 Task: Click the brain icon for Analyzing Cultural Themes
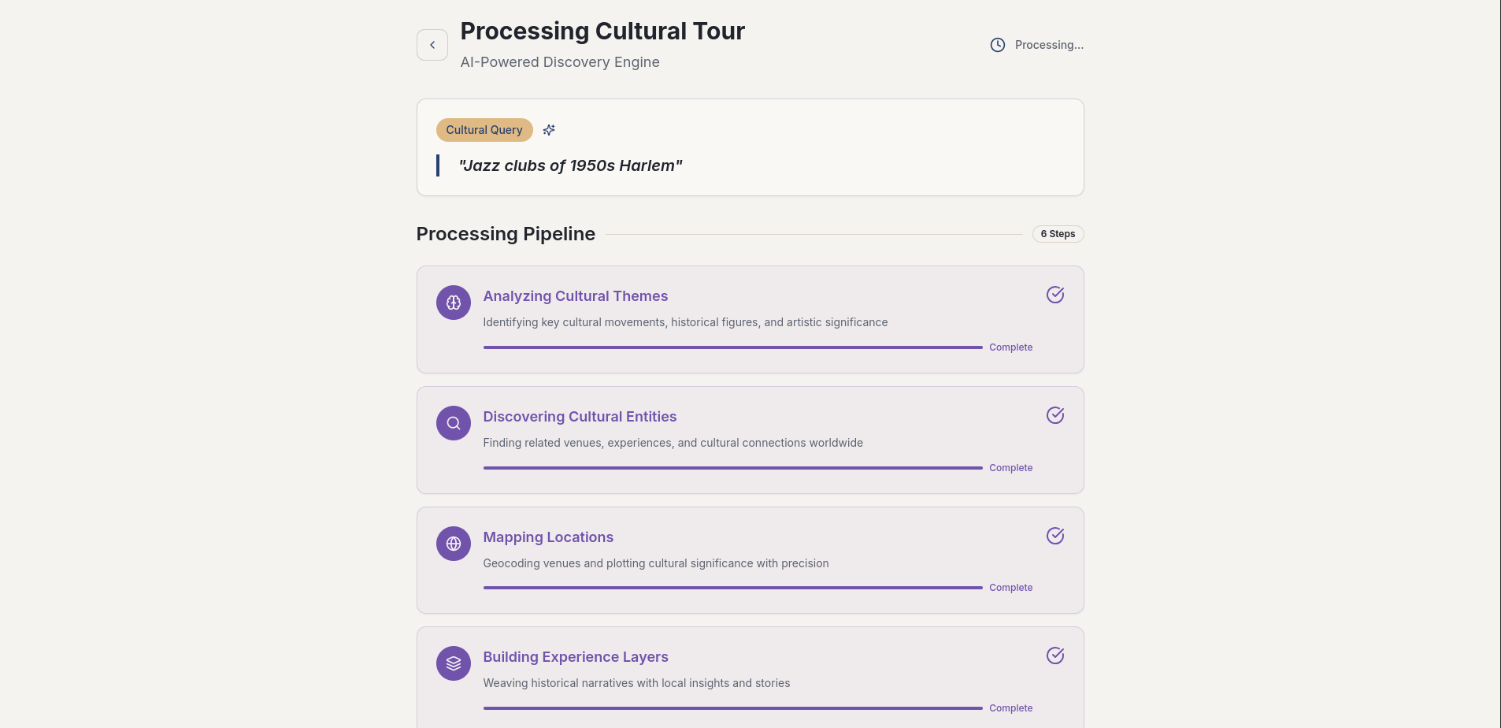(x=454, y=303)
